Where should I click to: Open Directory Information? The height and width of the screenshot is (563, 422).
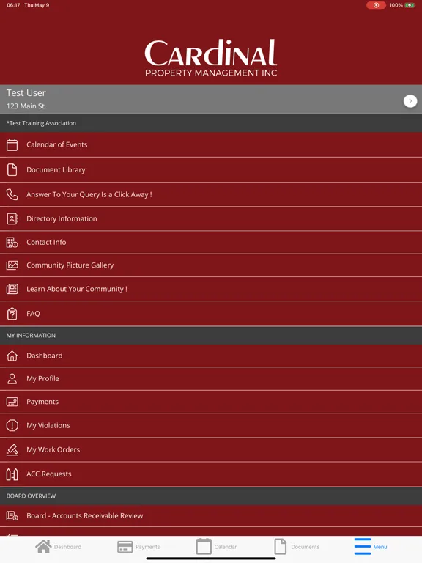pyautogui.click(x=211, y=218)
